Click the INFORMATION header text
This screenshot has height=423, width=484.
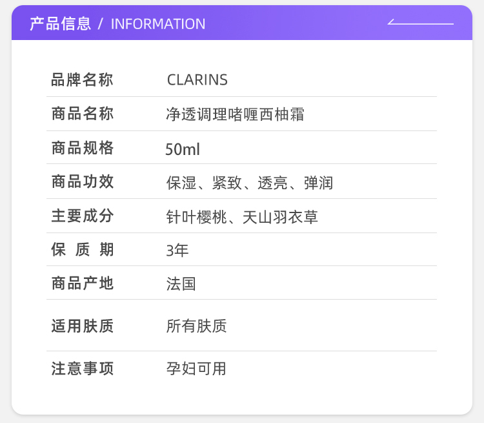pyautogui.click(x=158, y=24)
